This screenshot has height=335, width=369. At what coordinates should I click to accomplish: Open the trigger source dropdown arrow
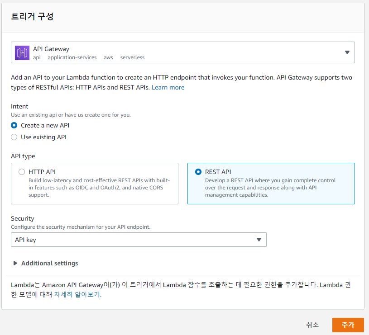347,52
